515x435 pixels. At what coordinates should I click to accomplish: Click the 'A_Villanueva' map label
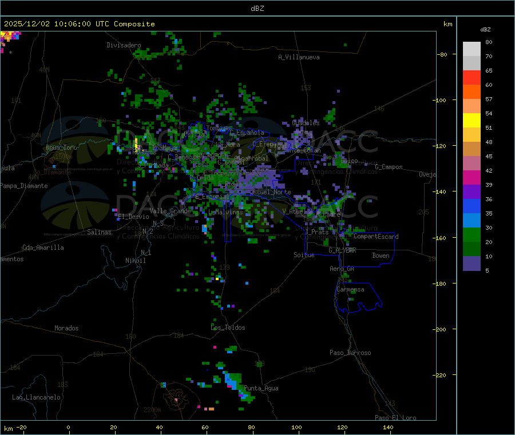coord(299,57)
